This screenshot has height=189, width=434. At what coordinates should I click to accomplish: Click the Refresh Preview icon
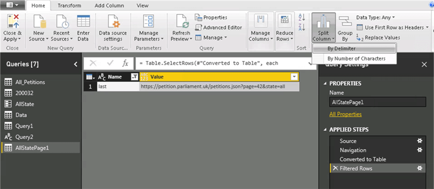(182, 22)
